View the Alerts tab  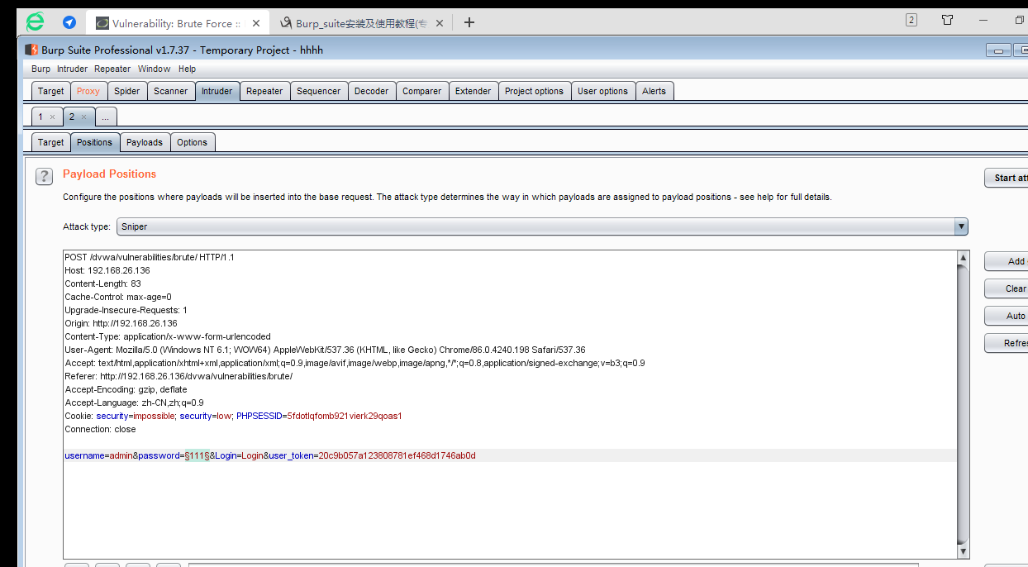654,91
